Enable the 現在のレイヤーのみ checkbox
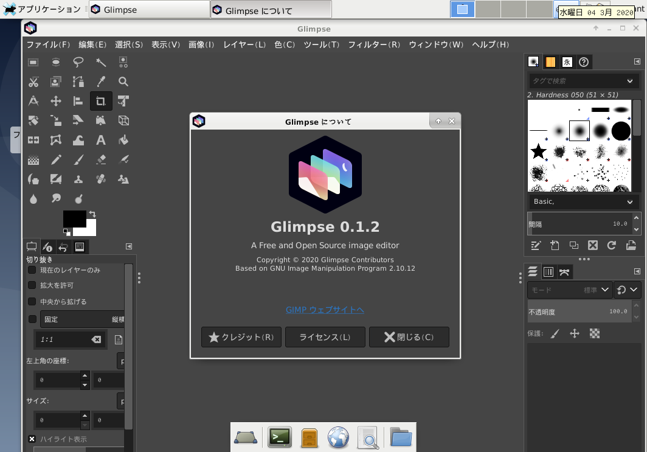This screenshot has height=452, width=647. coord(32,270)
